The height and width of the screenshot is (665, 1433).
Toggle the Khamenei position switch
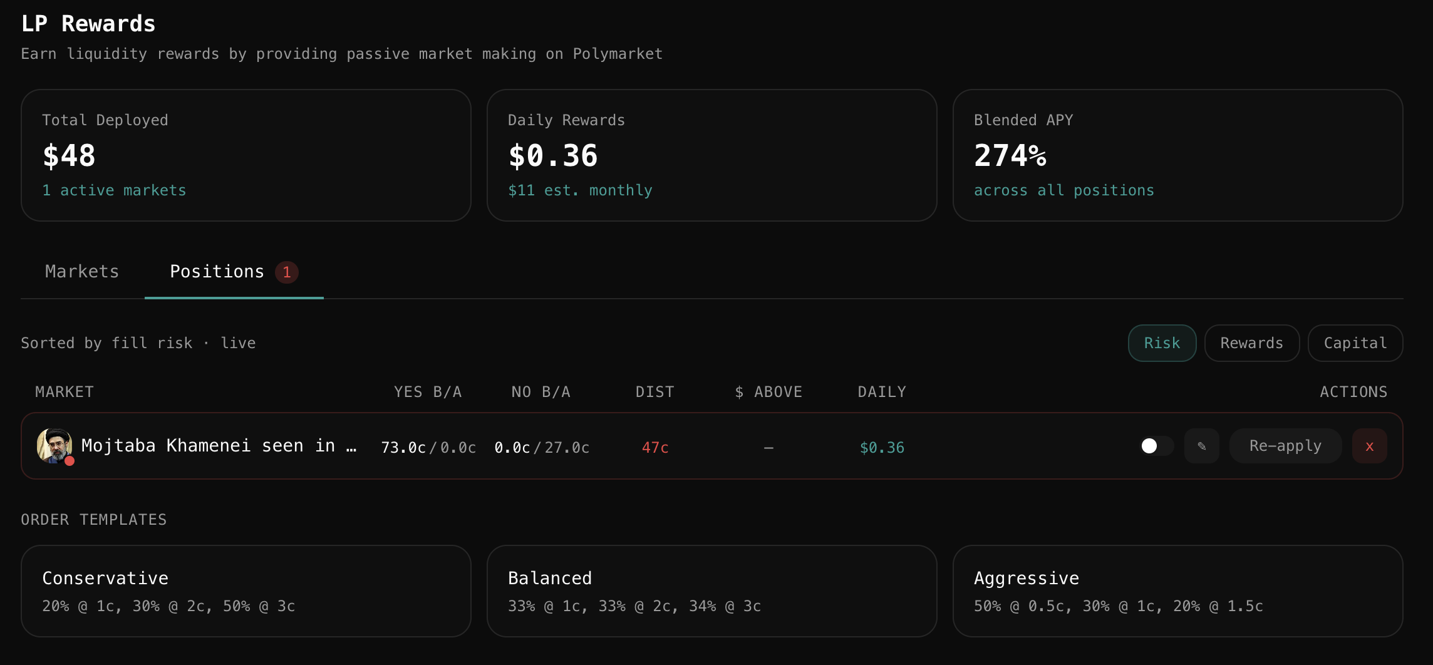1156,446
